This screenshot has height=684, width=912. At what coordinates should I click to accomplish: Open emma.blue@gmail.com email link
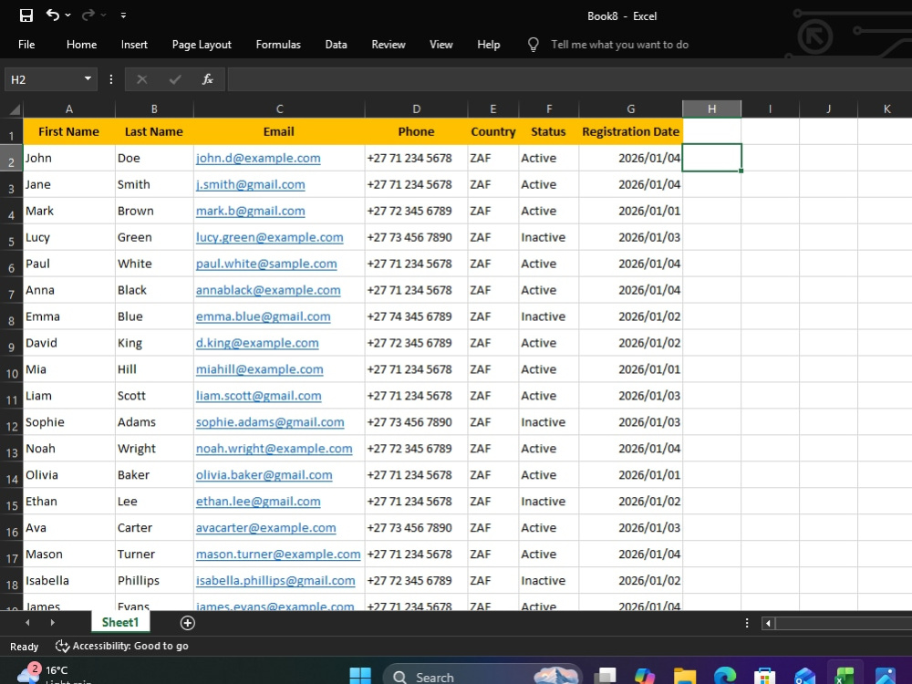[263, 317]
